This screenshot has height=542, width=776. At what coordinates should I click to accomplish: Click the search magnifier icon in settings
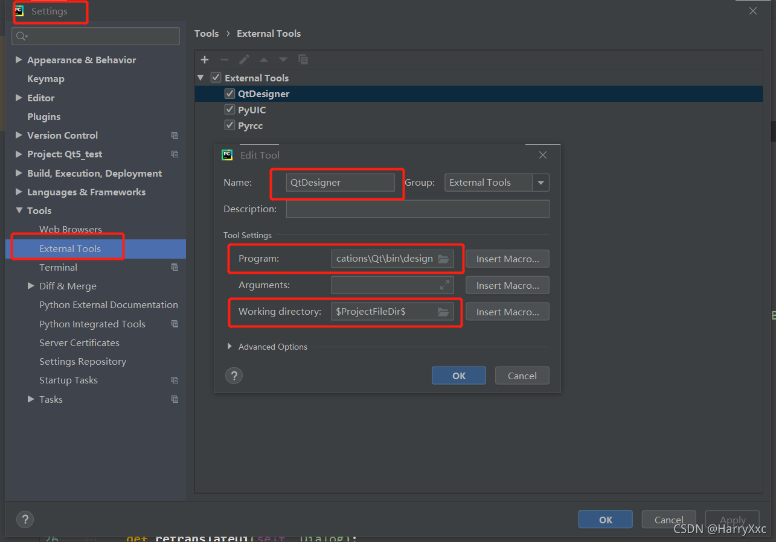22,36
